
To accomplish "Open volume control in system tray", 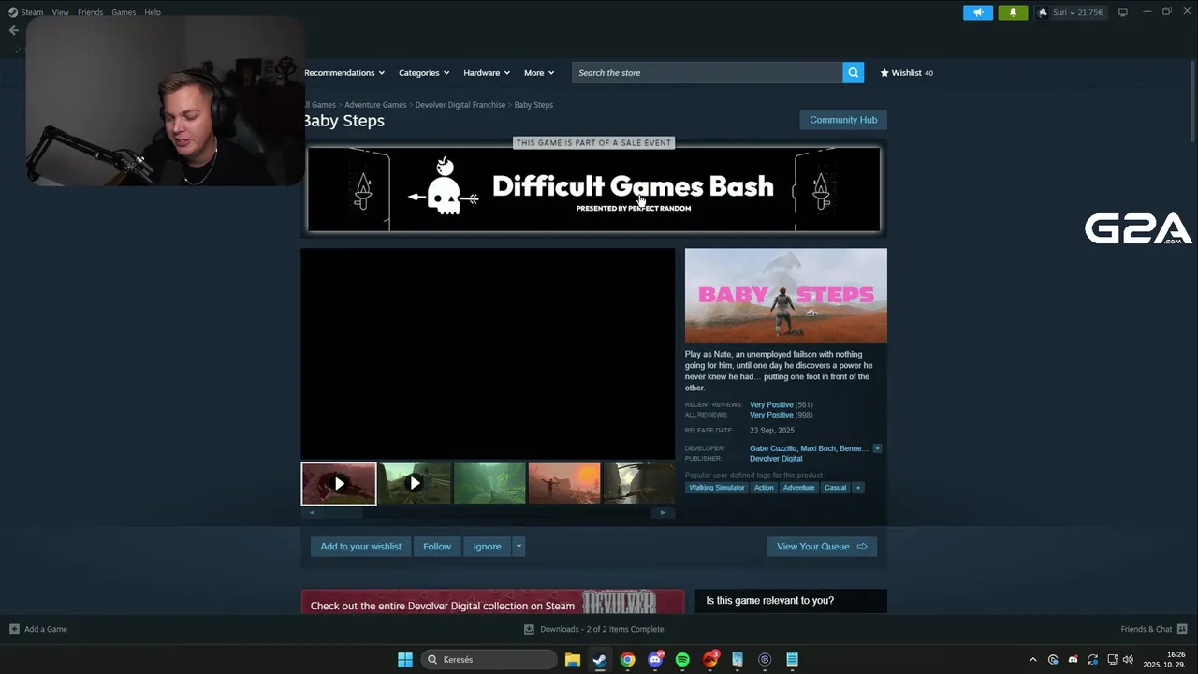I will tap(1128, 660).
